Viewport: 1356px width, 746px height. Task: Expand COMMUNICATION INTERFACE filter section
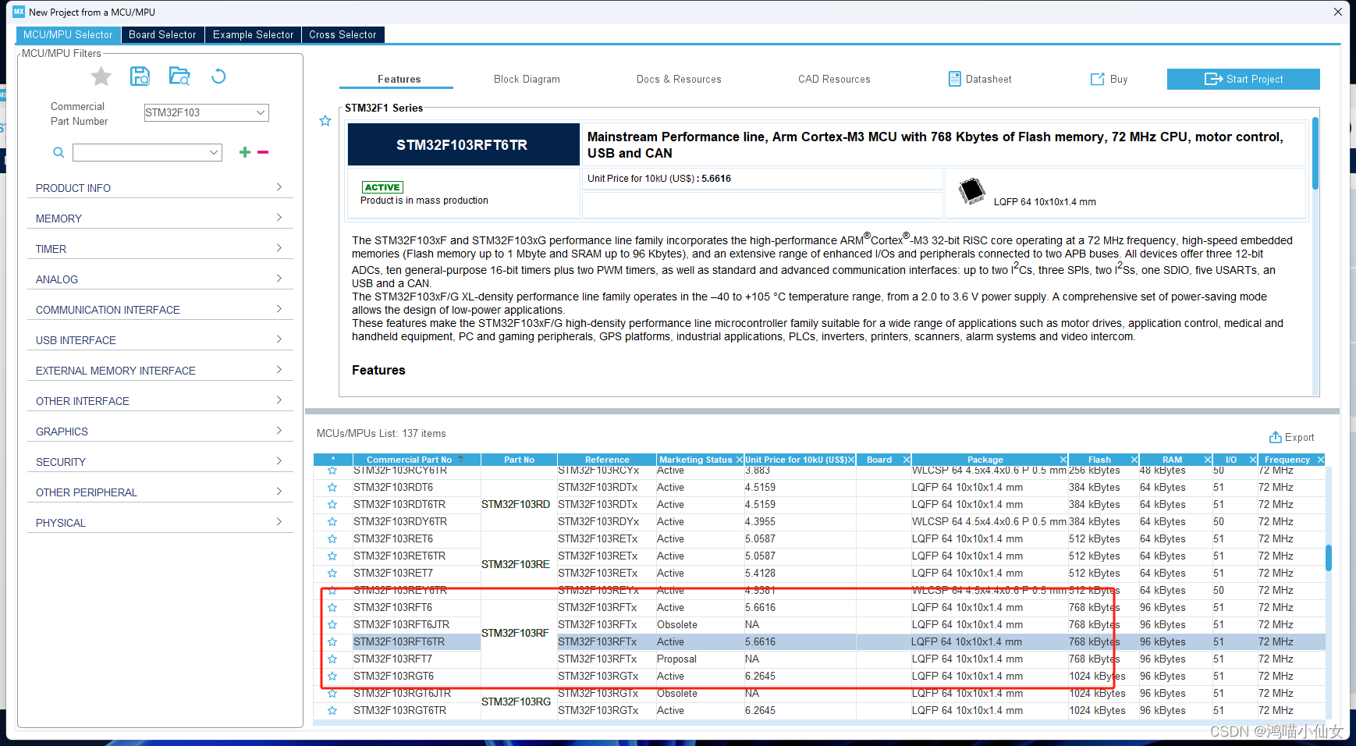(160, 310)
